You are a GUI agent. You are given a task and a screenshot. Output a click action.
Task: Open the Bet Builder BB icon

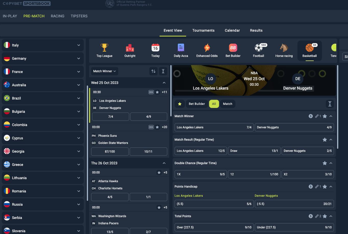coord(233,48)
